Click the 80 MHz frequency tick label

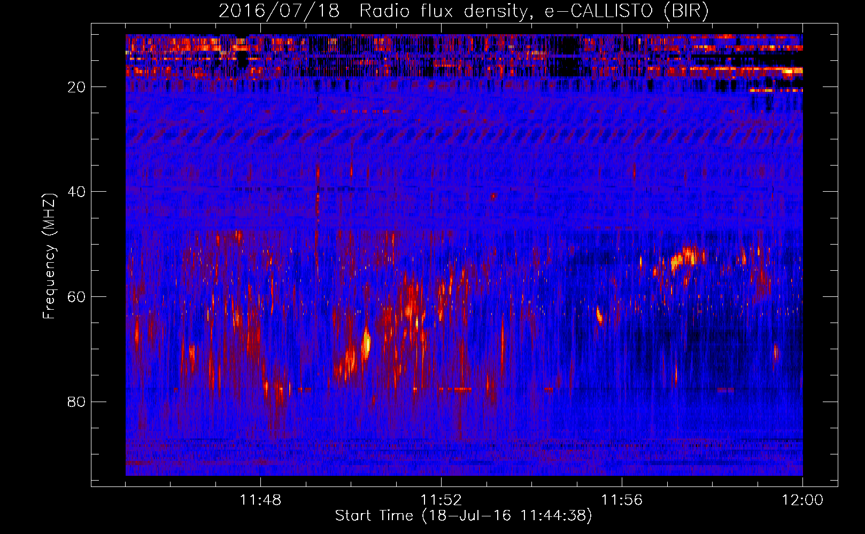(x=76, y=402)
